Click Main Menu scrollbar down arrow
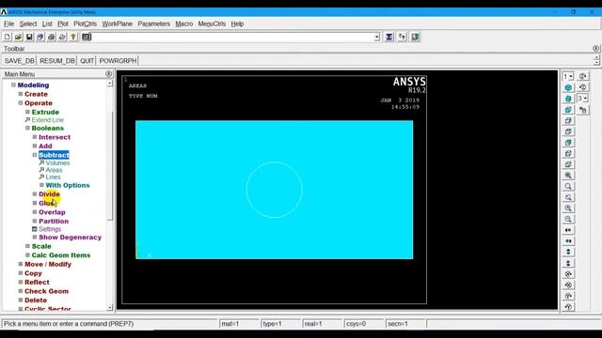Viewport: 602px width, 338px height. pos(109,307)
